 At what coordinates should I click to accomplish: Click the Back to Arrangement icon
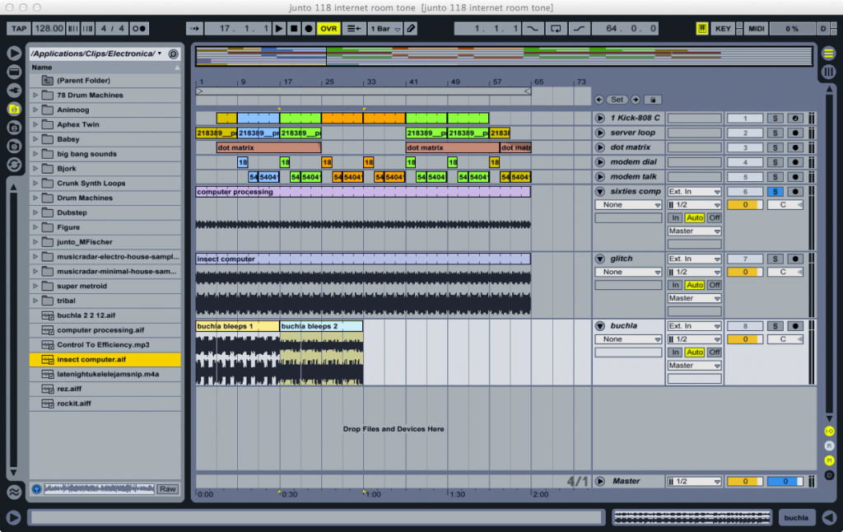(x=354, y=29)
